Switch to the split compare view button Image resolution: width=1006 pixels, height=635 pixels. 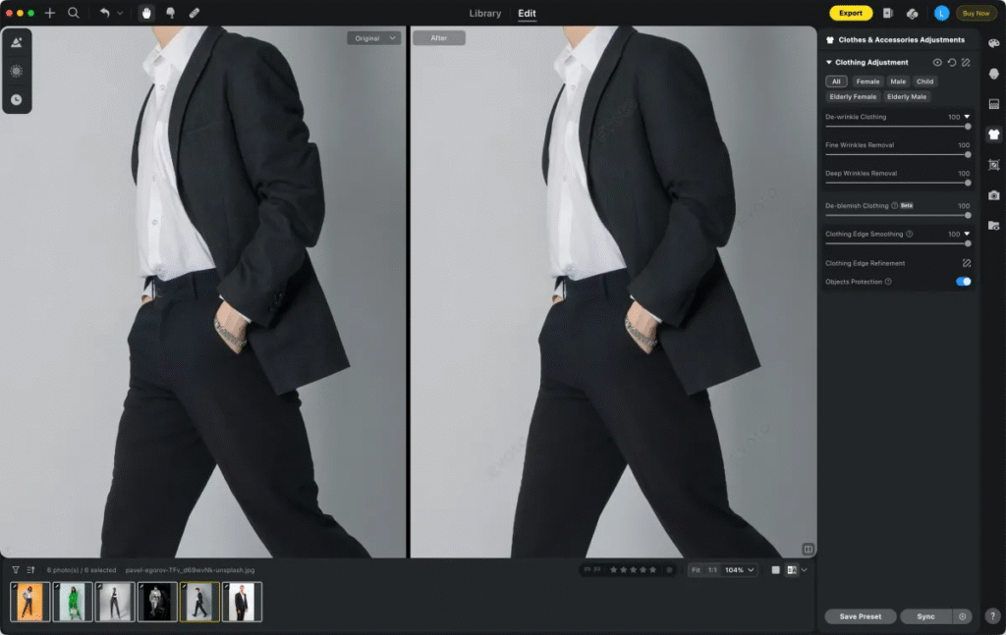pyautogui.click(x=792, y=569)
